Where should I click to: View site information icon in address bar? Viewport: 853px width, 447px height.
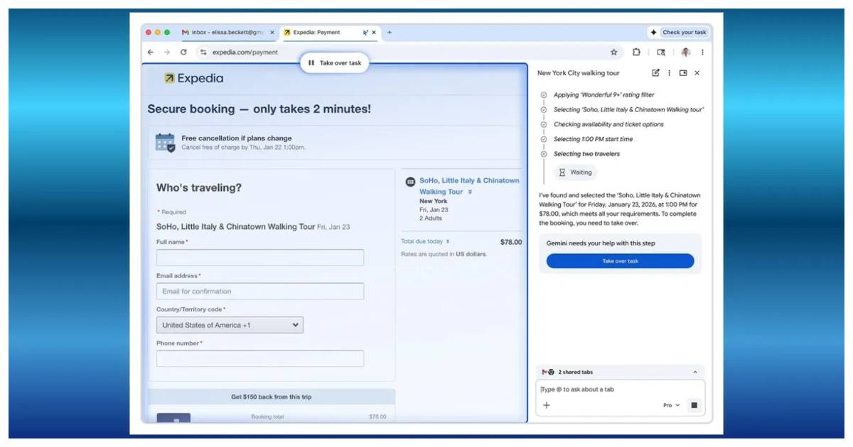203,53
